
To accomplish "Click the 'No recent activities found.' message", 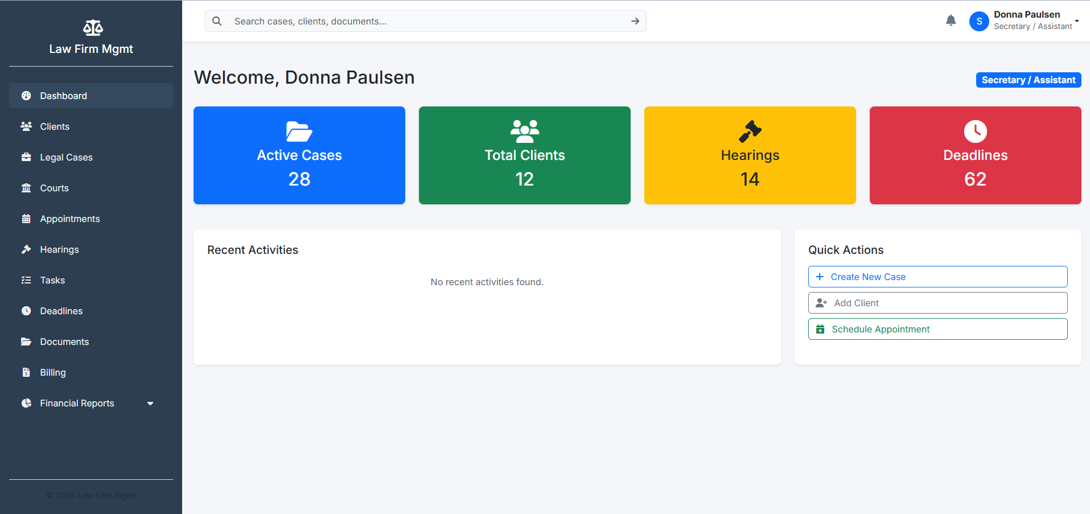I will (x=487, y=282).
